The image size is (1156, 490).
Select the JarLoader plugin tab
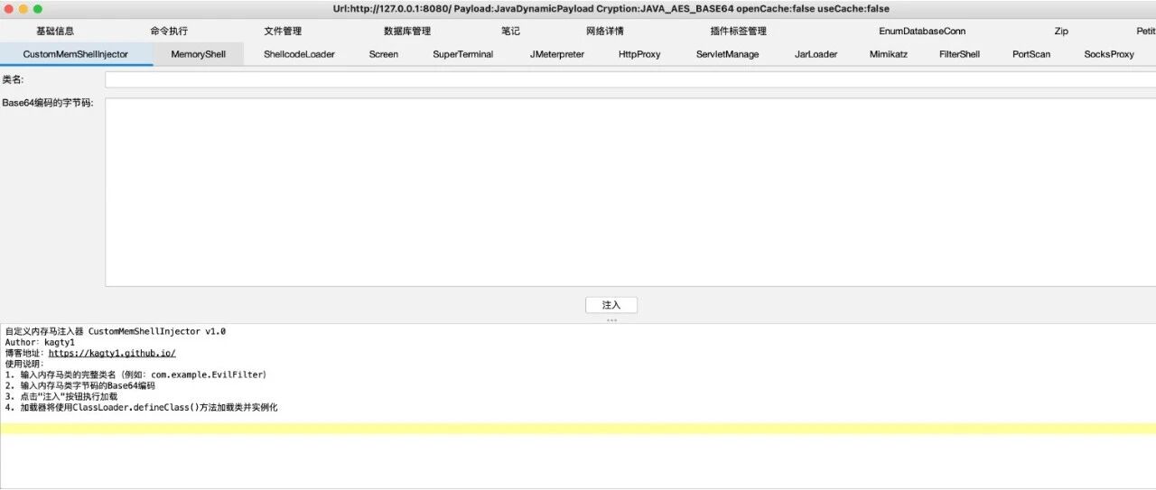click(x=816, y=54)
